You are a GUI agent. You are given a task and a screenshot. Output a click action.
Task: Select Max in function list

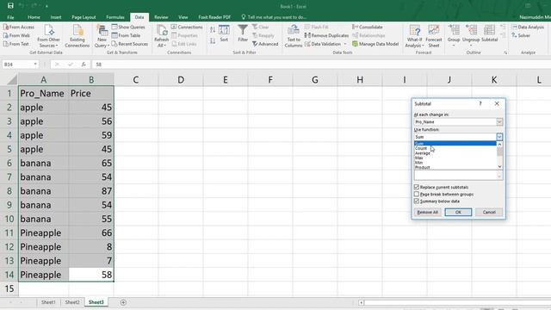click(455, 158)
